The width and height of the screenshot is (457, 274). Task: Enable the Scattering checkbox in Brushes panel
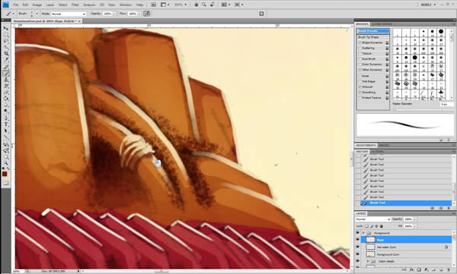click(360, 49)
